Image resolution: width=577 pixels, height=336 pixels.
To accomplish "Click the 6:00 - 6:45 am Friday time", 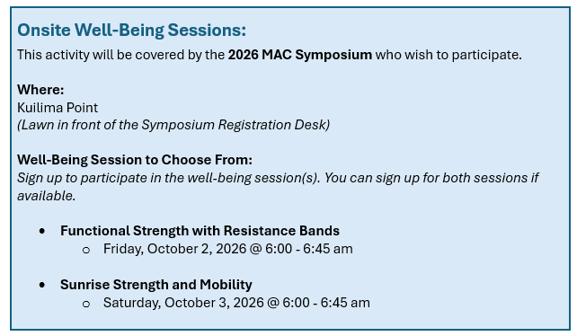I will [x=309, y=249].
